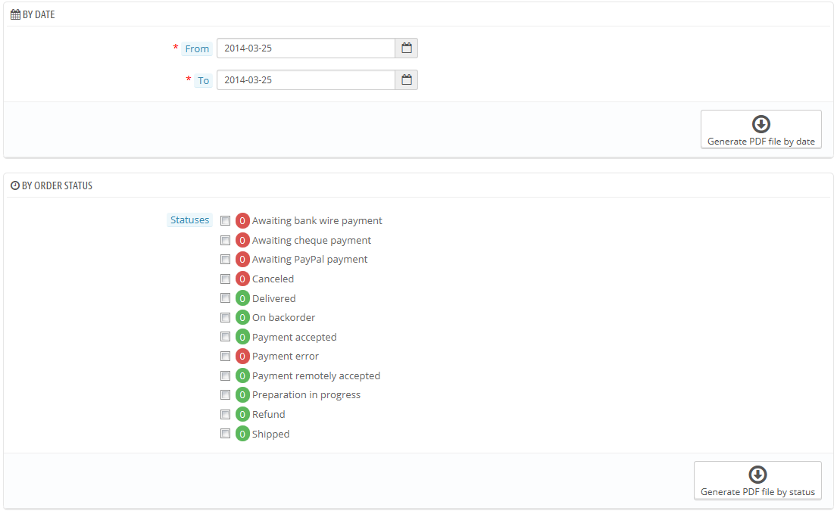837x514 pixels.
Task: Enable the On backorder checkbox
Action: [225, 318]
